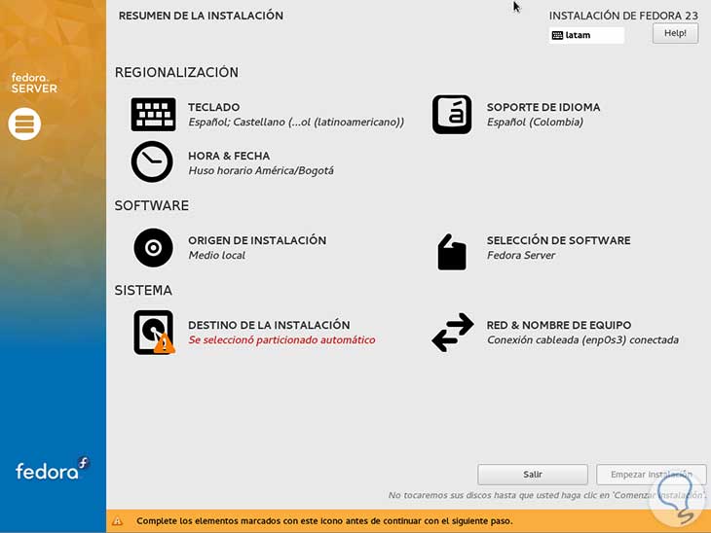Click the Fedora Server round logo icon
The image size is (711, 533).
coord(24,124)
